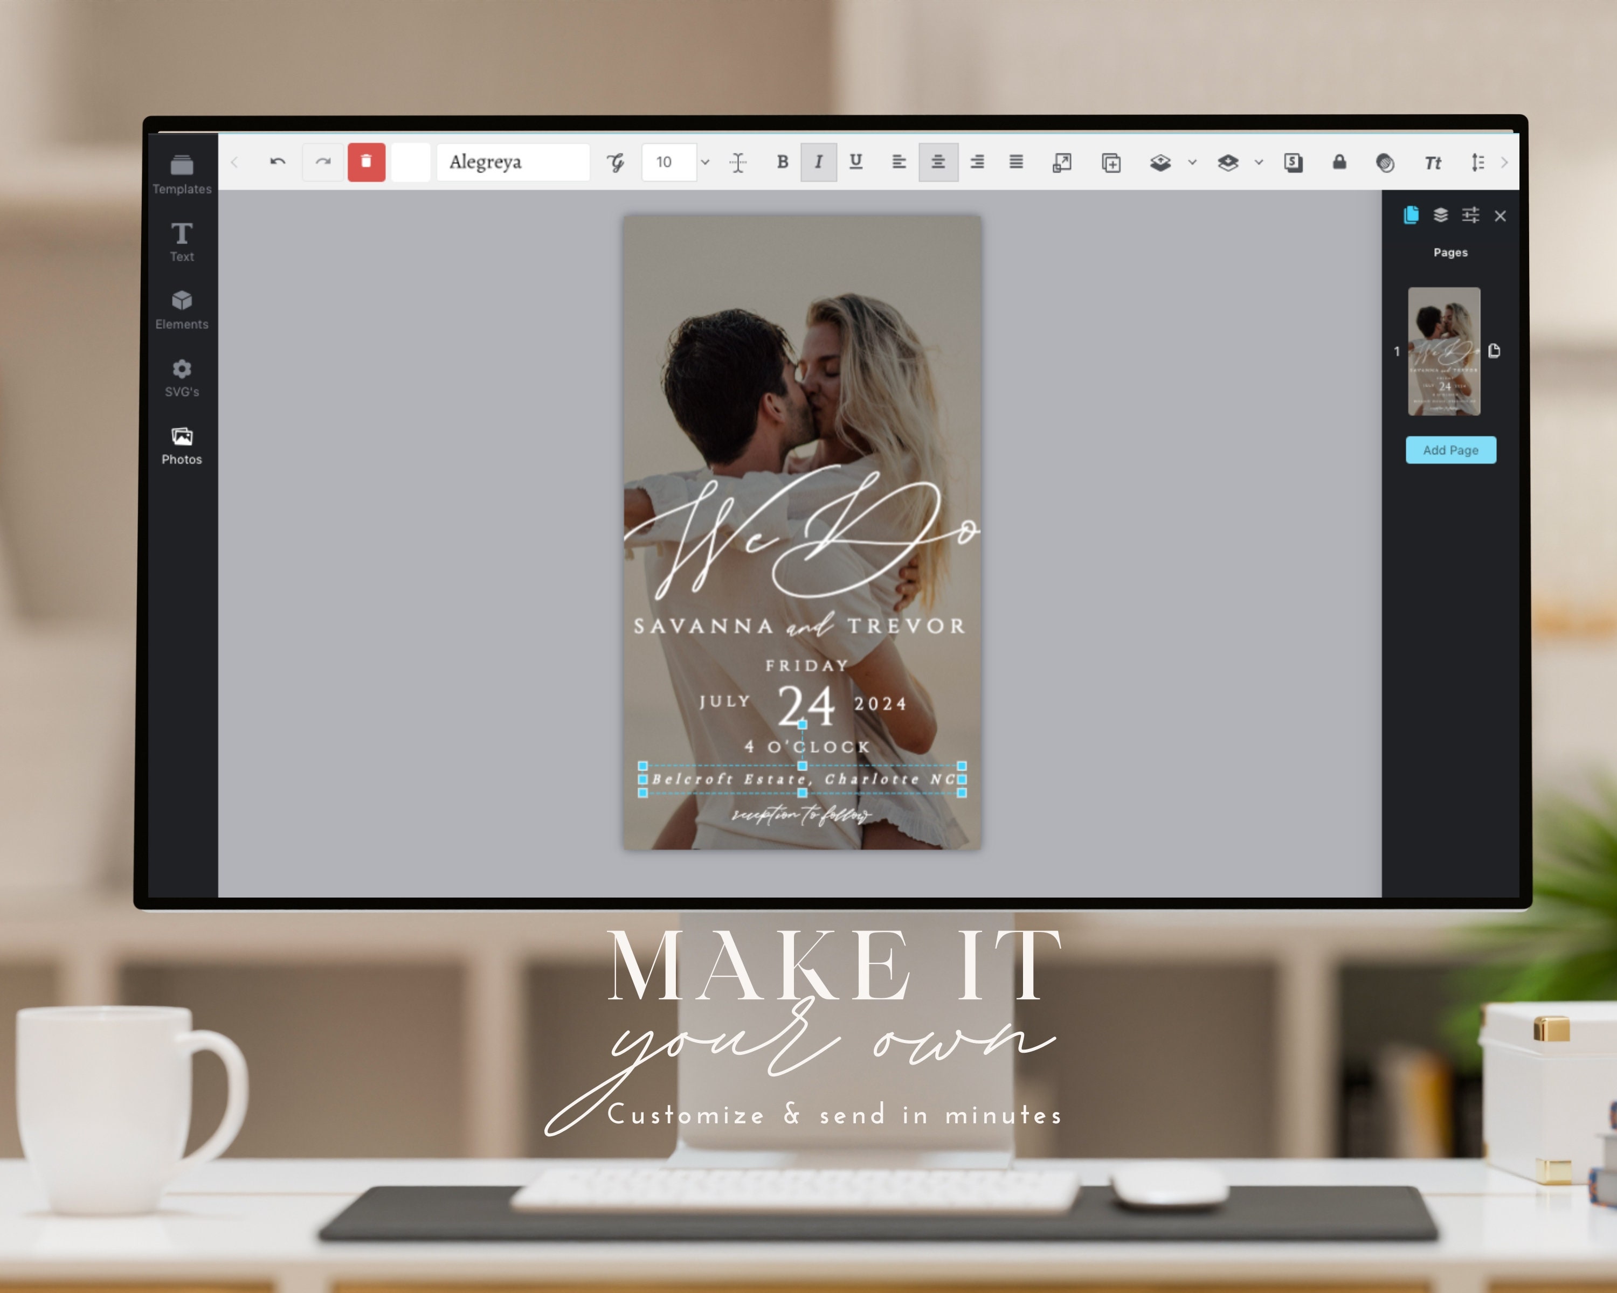Click the Add Page button
1617x1293 pixels.
tap(1450, 450)
